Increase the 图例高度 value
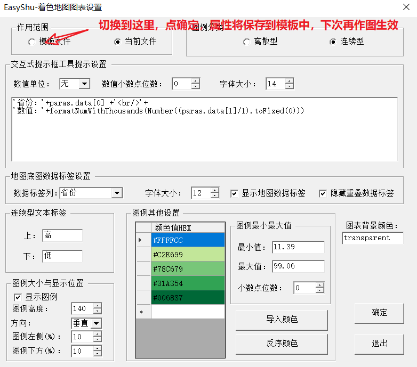This screenshot has width=417, height=367. [x=98, y=306]
